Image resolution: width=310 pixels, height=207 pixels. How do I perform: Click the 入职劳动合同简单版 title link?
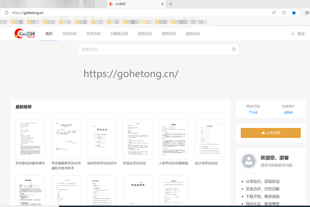pos(173,163)
